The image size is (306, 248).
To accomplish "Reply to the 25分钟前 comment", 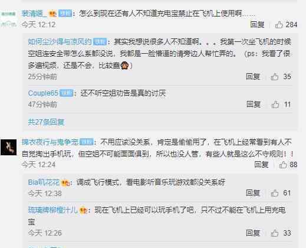I will click(x=253, y=77).
